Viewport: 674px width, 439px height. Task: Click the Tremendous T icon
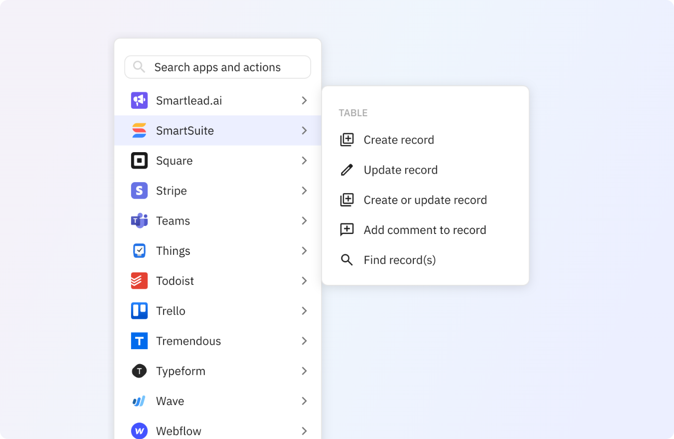click(139, 341)
